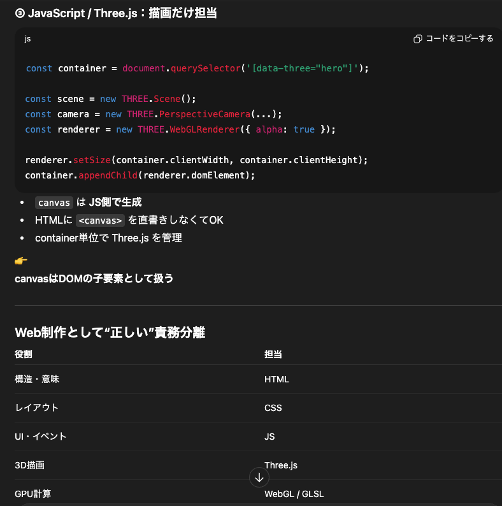Click the table cell レイアウト

(36, 408)
